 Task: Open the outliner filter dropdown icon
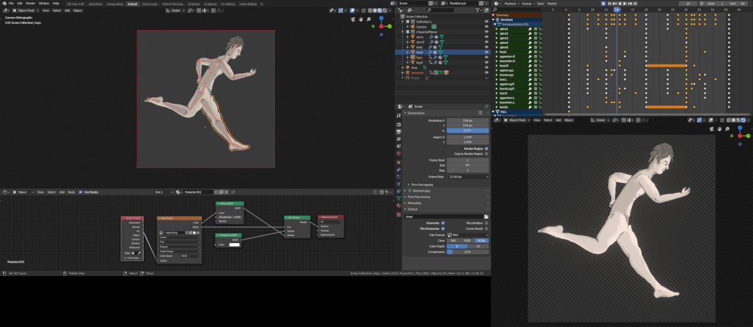click(479, 10)
